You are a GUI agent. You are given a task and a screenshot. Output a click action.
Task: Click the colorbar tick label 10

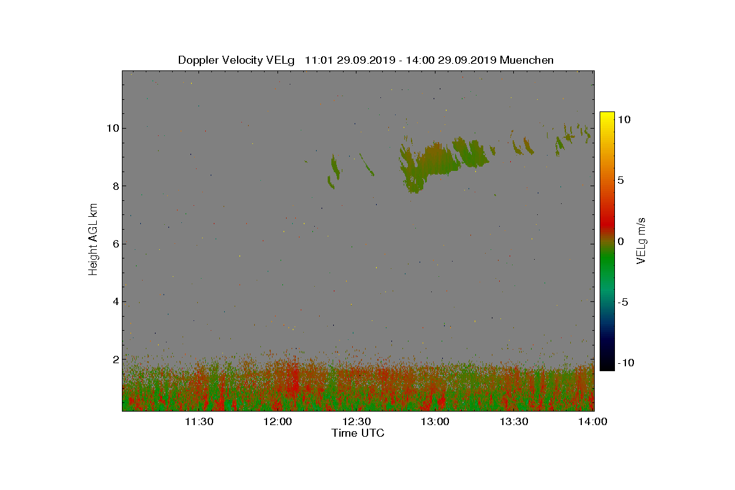click(624, 120)
